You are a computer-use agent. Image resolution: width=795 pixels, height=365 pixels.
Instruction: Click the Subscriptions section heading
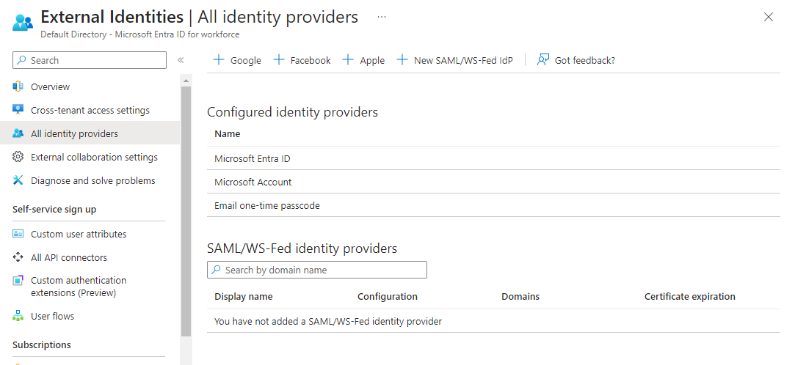tap(42, 344)
